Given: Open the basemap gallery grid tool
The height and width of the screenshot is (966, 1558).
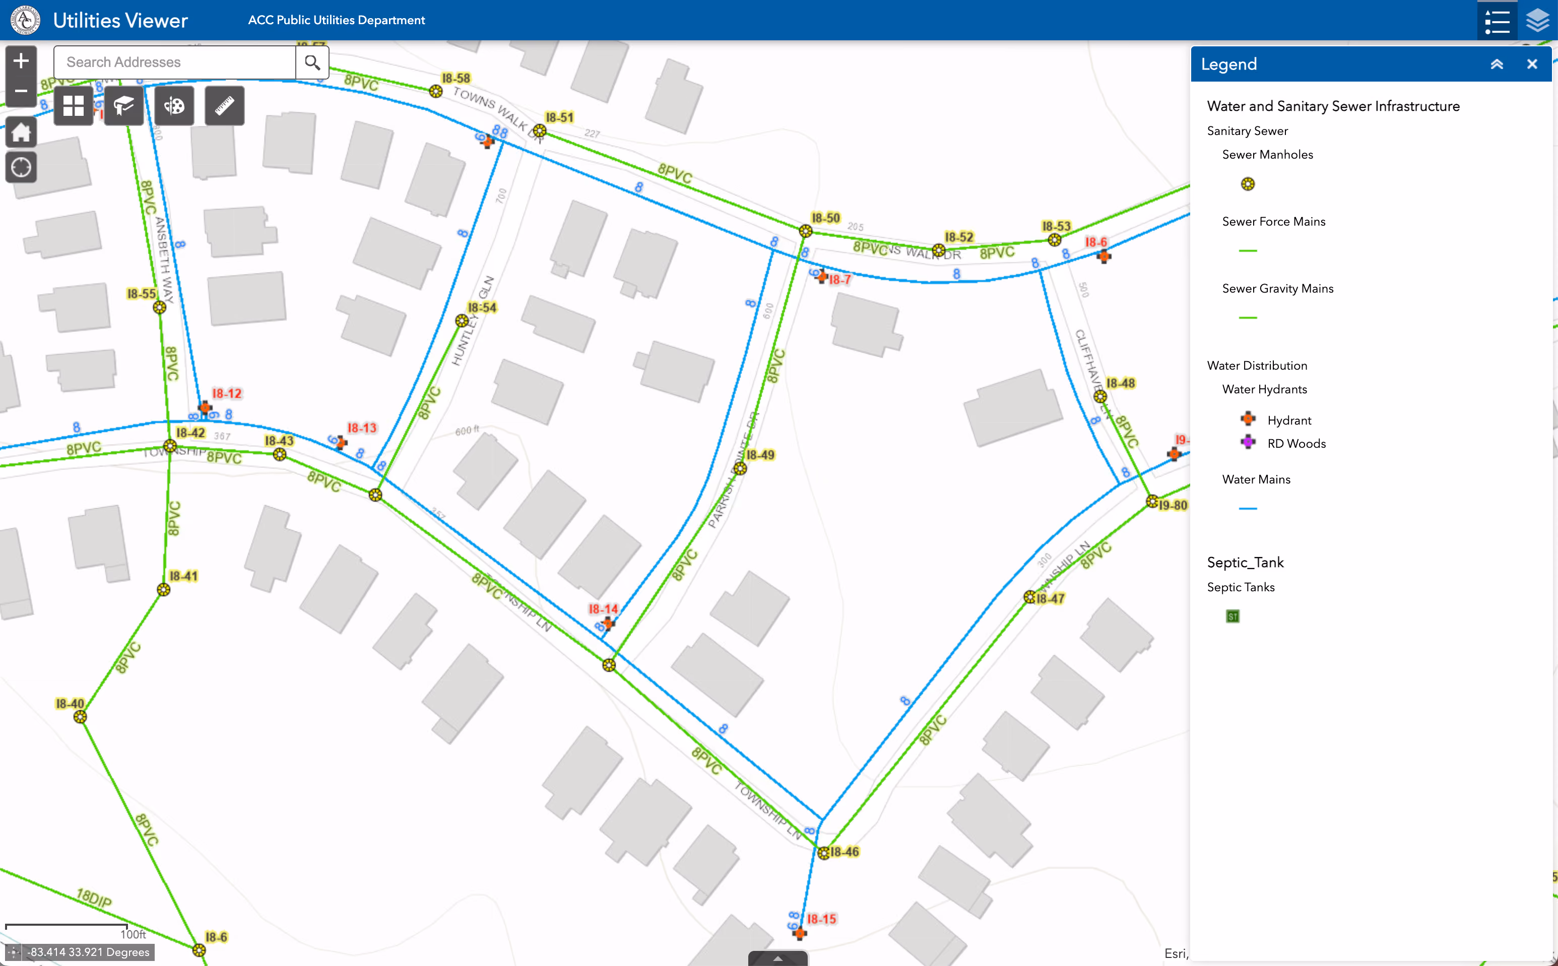Looking at the screenshot, I should tap(74, 105).
